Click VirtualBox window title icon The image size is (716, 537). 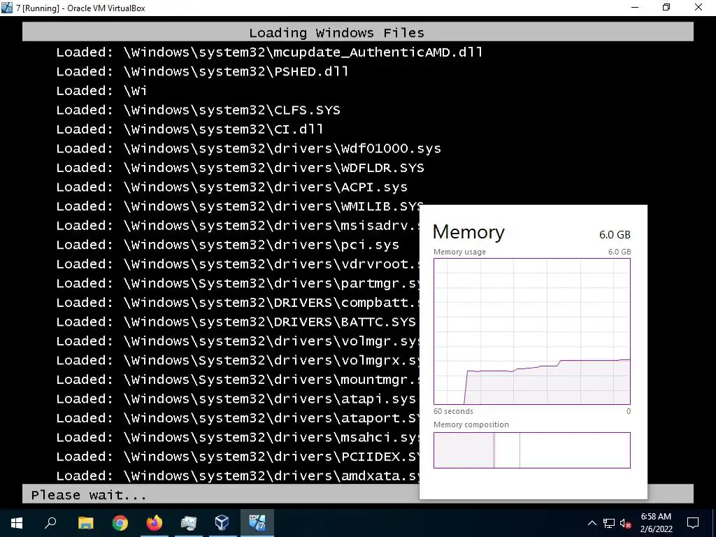point(7,8)
